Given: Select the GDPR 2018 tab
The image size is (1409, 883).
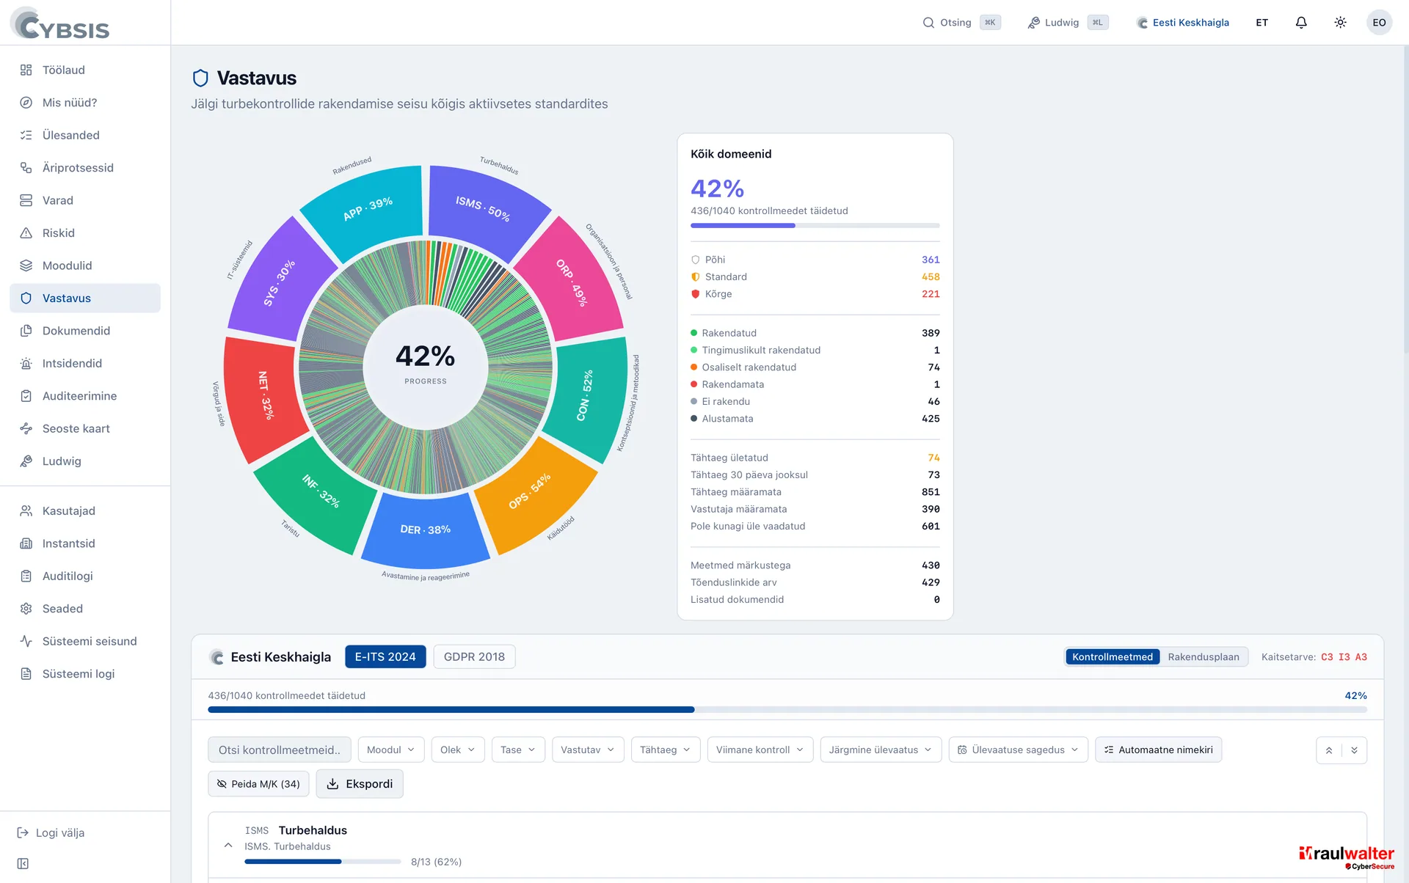Looking at the screenshot, I should point(474,657).
